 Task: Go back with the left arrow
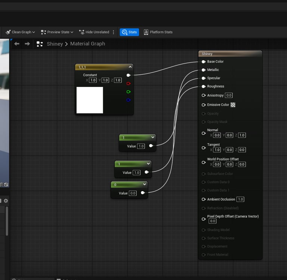tap(16, 44)
